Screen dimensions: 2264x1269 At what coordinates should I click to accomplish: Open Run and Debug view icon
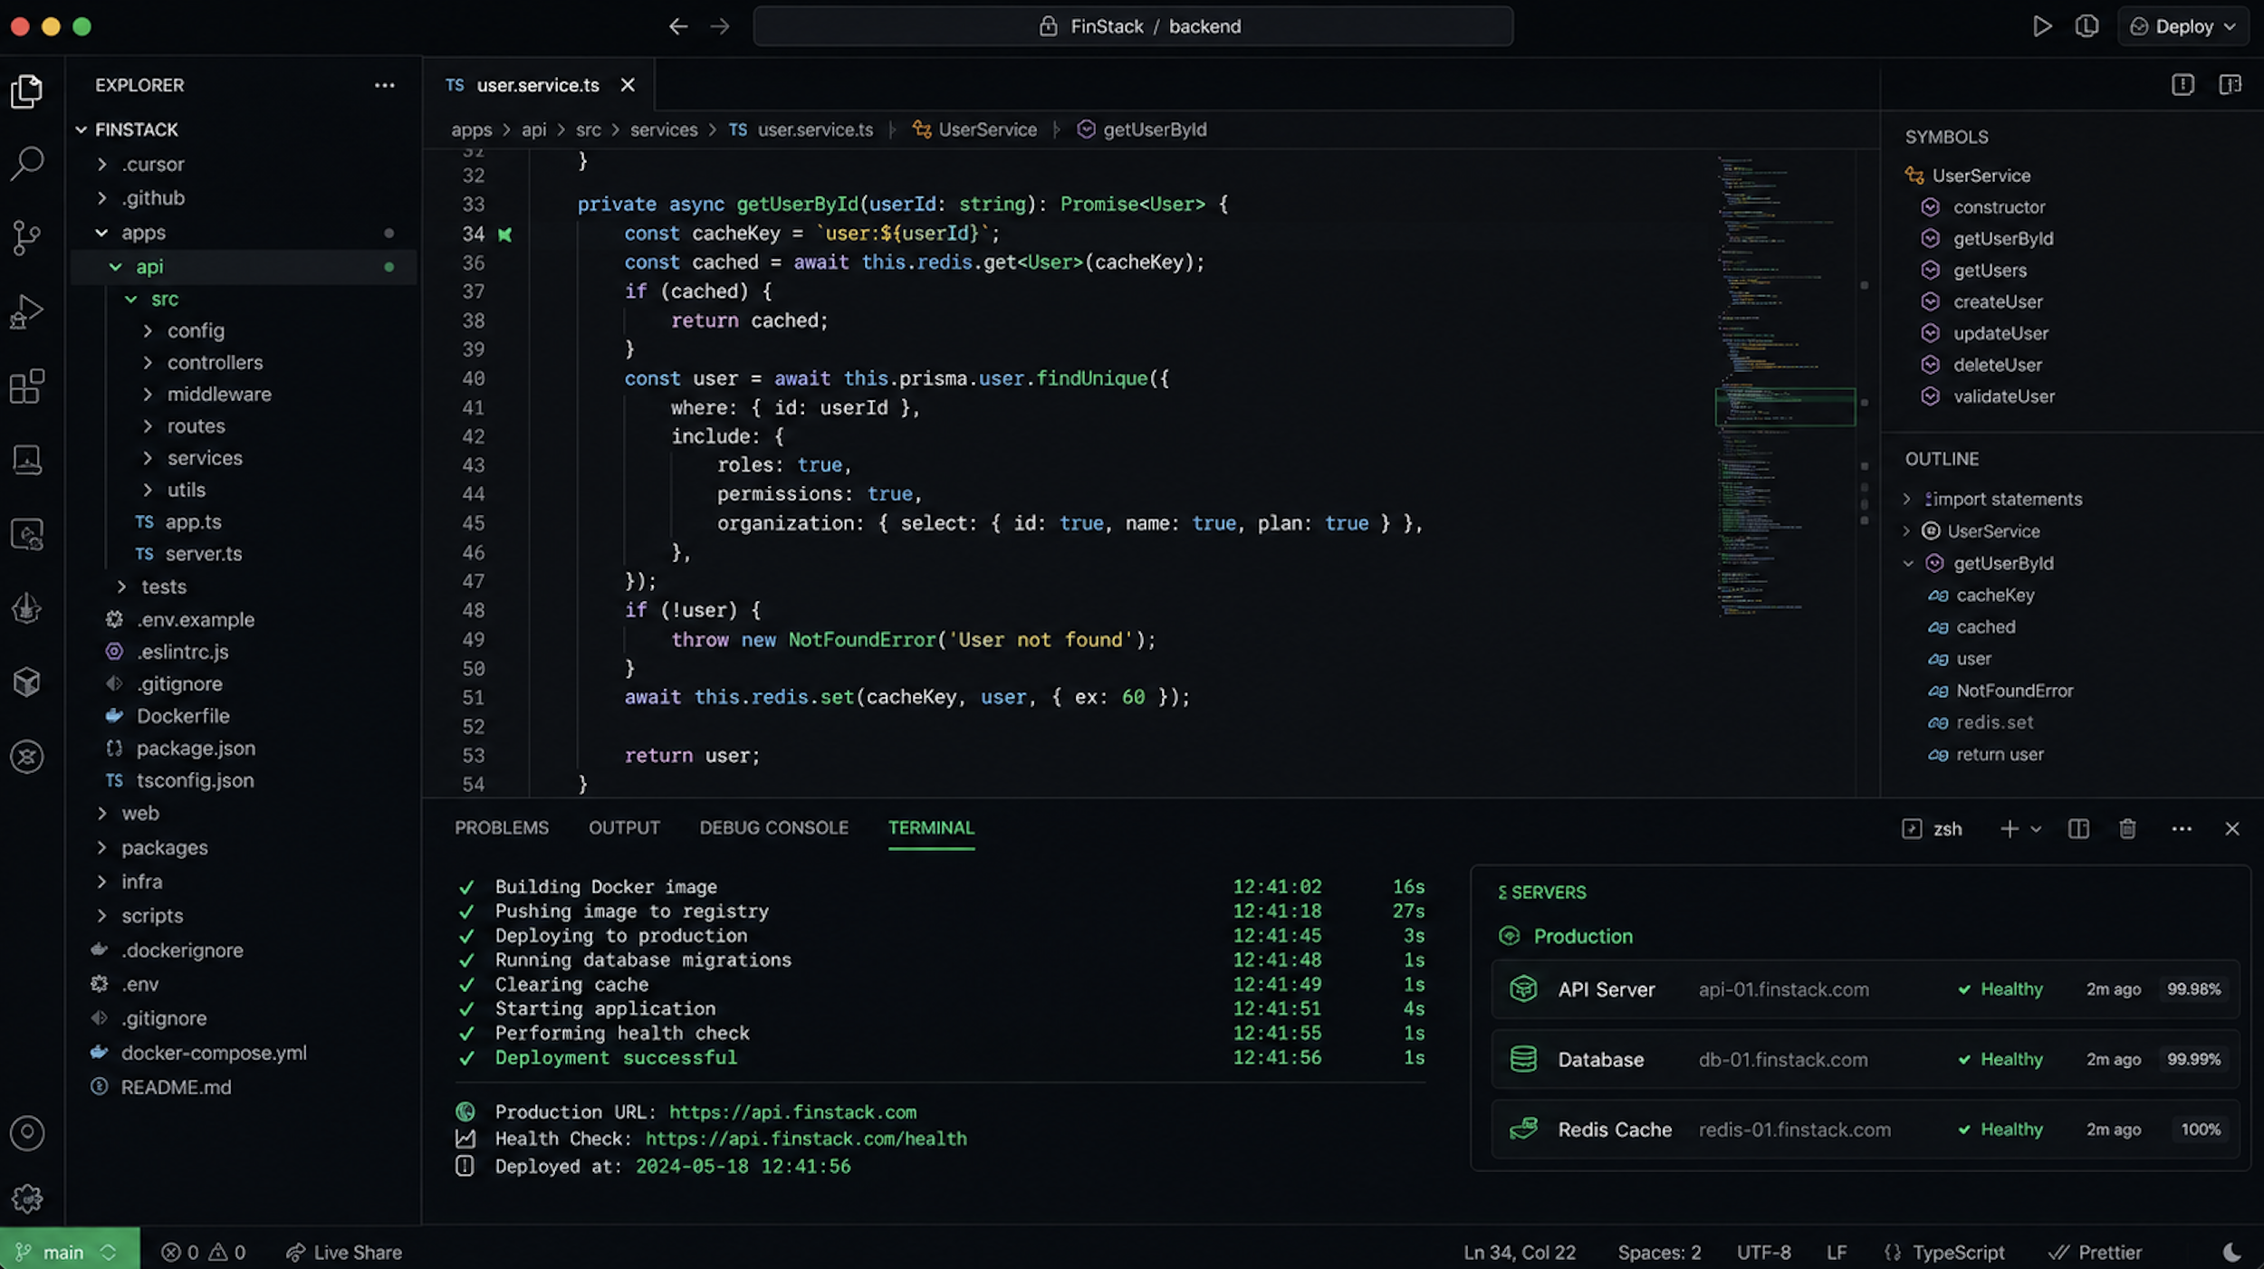(x=27, y=312)
